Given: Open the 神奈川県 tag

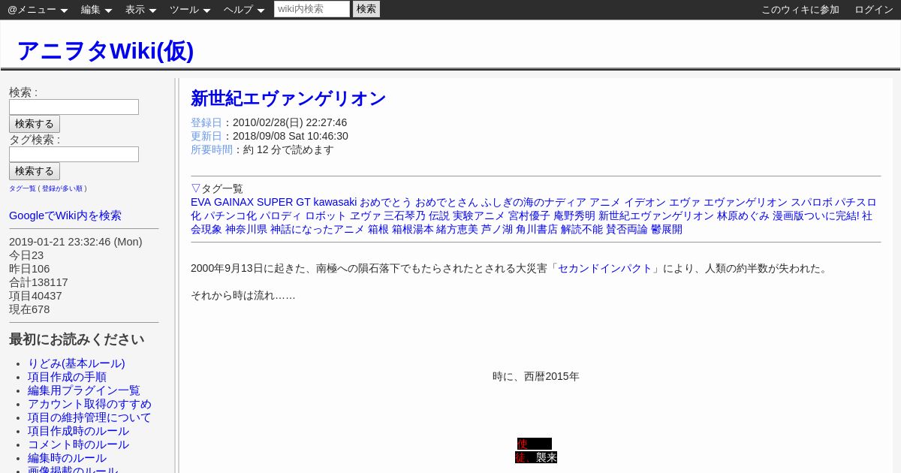Looking at the screenshot, I should 246,230.
